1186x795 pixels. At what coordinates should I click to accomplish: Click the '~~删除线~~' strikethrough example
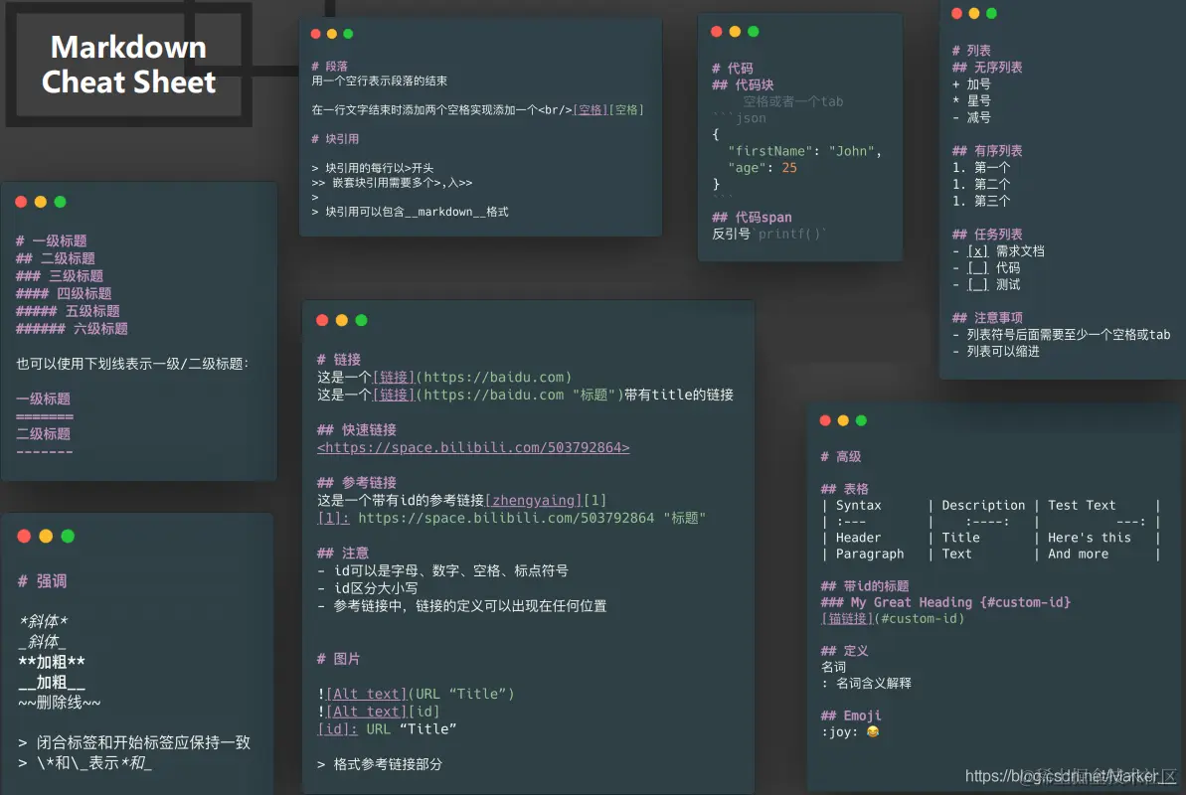59,702
